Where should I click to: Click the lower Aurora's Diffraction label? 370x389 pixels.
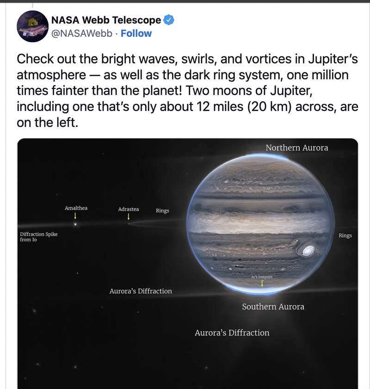coord(232,333)
